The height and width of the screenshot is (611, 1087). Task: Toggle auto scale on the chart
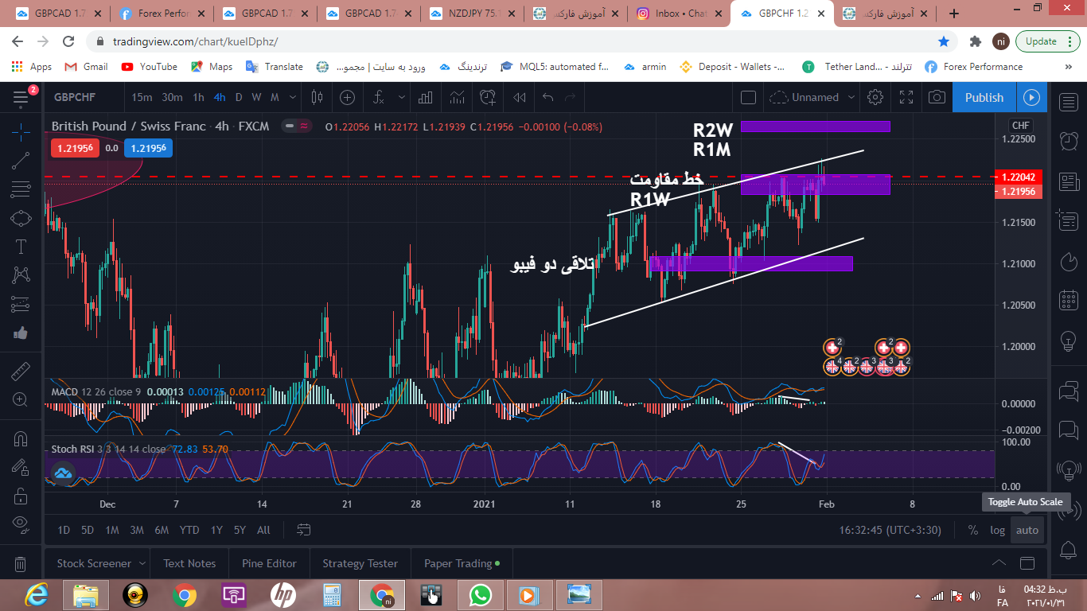coord(1027,530)
